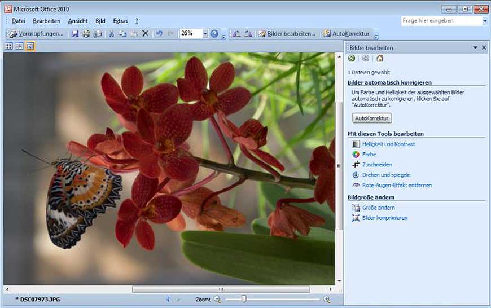The width and height of the screenshot is (491, 308).
Task: Open the Frage hier eingeben dropdown arrow
Action: click(485, 21)
